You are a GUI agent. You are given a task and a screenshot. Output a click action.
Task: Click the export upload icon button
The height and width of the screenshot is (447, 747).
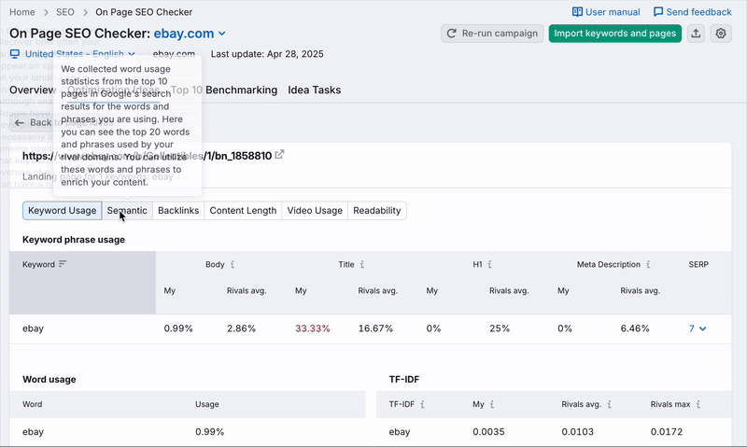[697, 34]
